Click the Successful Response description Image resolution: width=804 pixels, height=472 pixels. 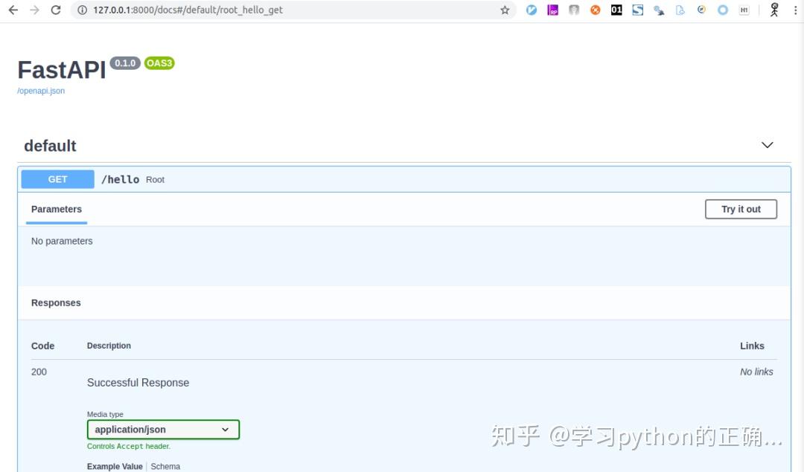pyautogui.click(x=138, y=382)
